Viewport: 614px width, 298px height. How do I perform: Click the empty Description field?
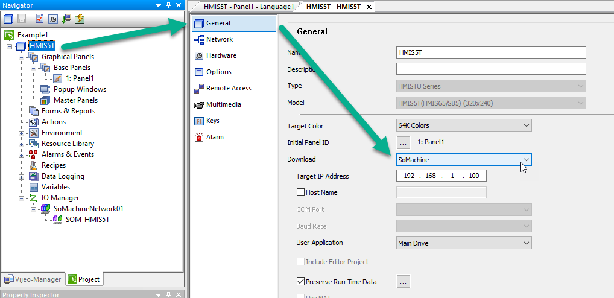pos(491,69)
